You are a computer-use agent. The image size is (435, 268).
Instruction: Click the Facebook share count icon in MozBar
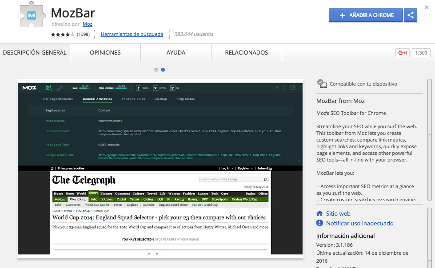click(139, 88)
